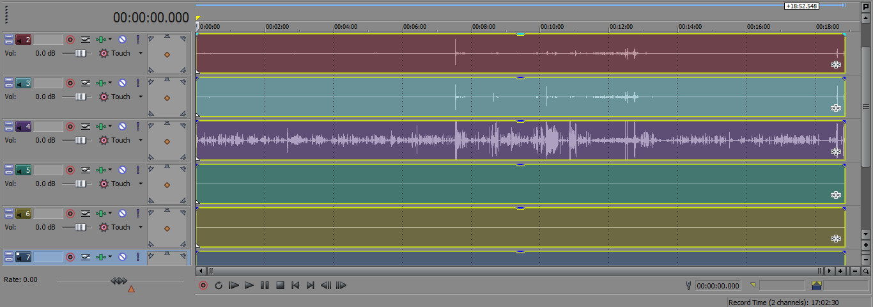
Task: Invert track 3 phase
Action: pyautogui.click(x=86, y=83)
